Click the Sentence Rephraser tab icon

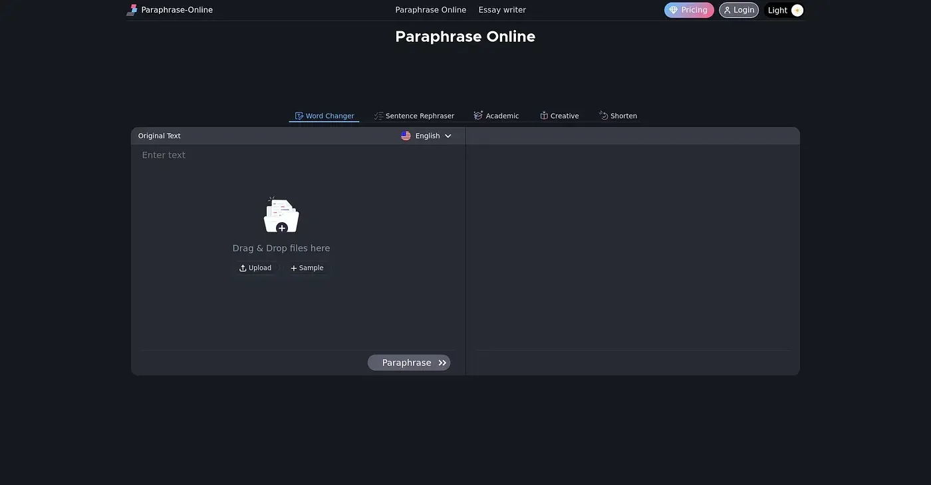pyautogui.click(x=379, y=116)
